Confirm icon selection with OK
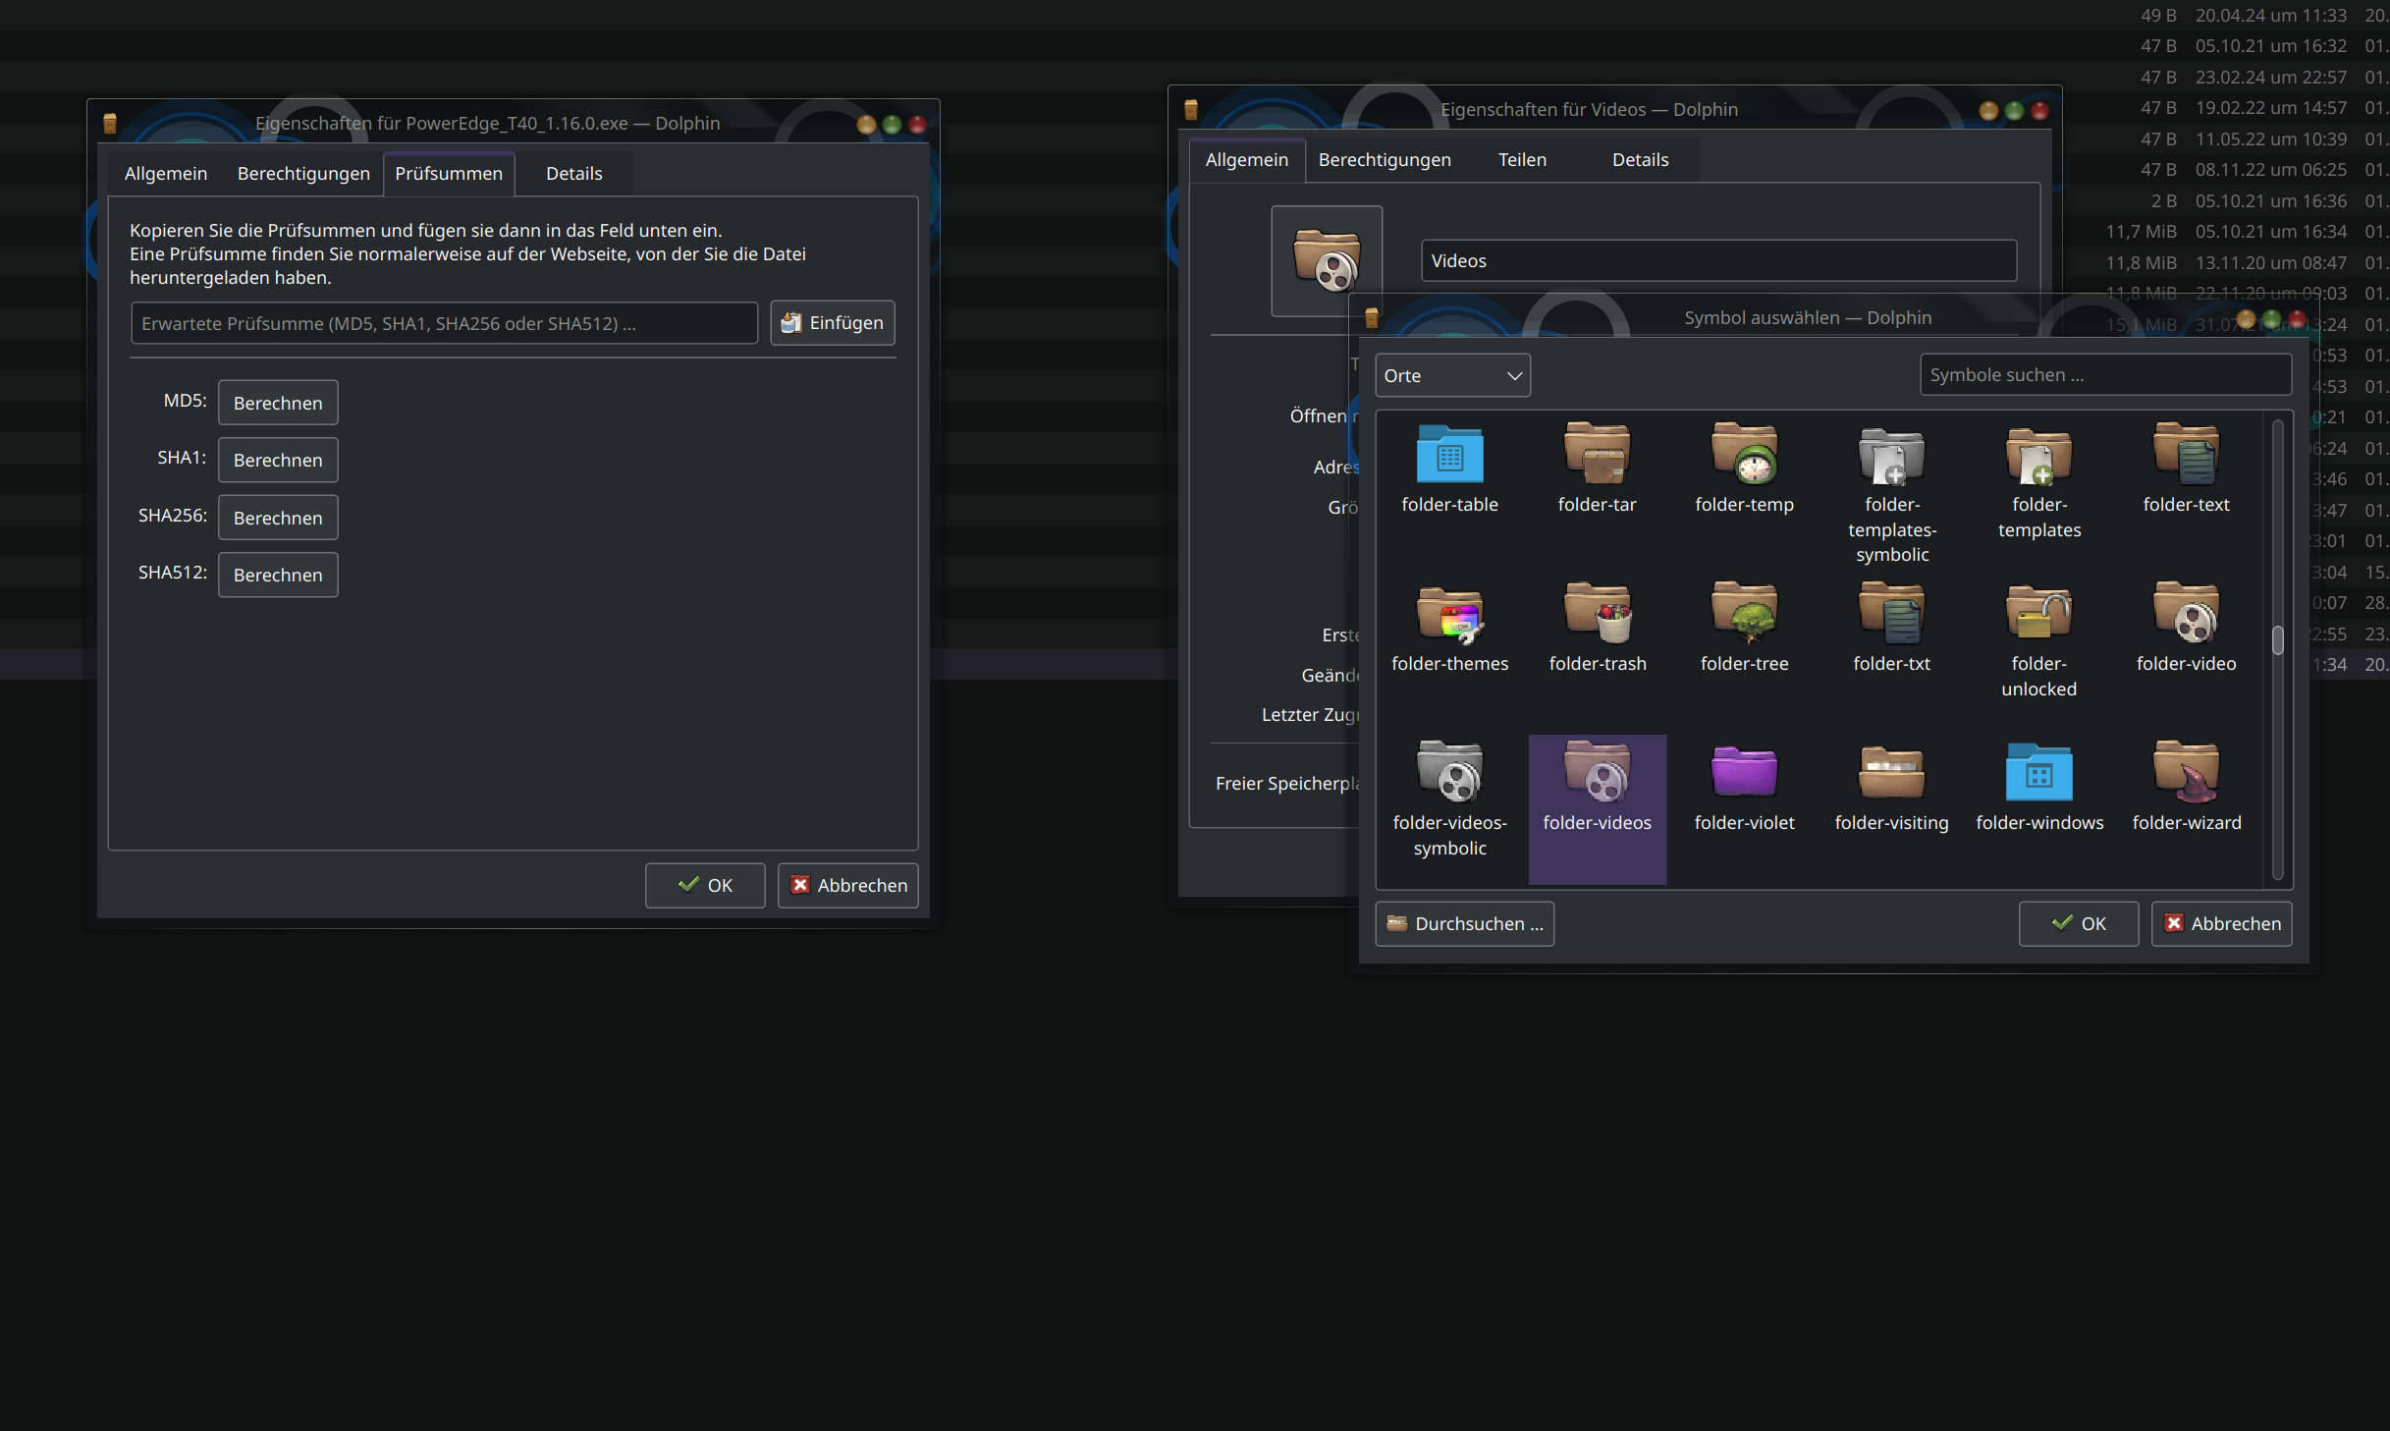2390x1431 pixels. tap(2078, 923)
